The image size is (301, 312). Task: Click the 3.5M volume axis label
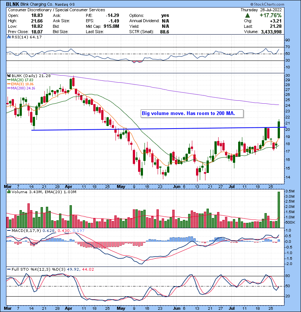point(290,191)
